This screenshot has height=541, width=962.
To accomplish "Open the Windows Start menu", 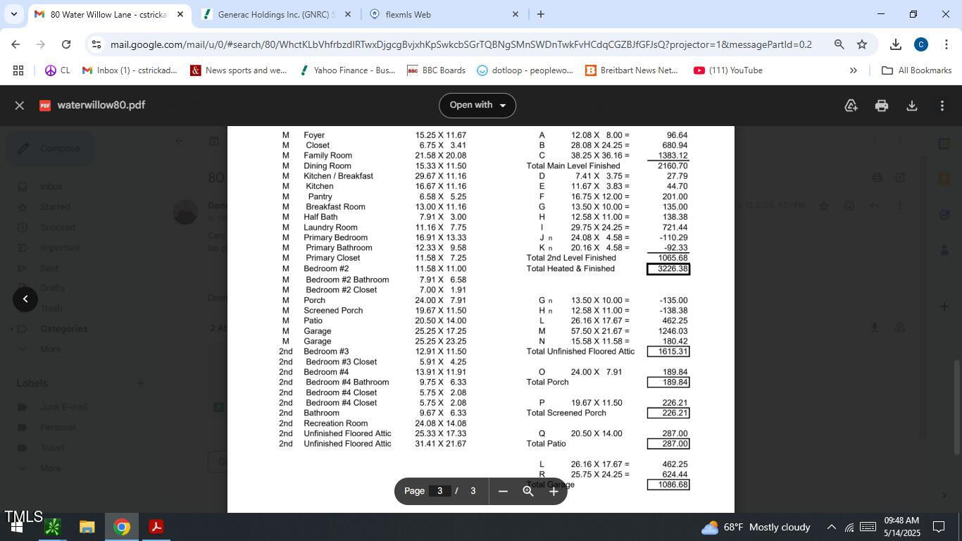I will tap(17, 527).
